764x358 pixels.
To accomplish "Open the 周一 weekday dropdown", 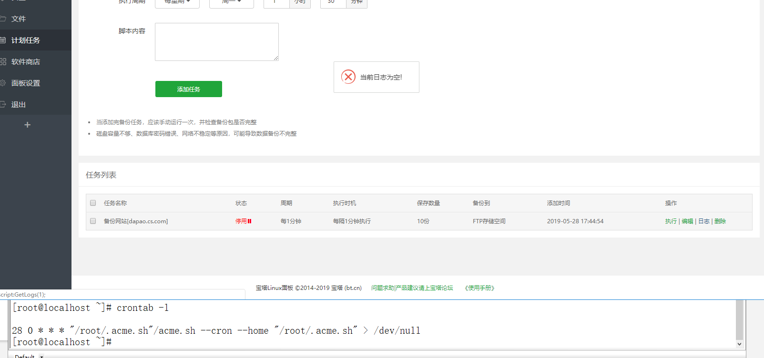I will click(232, 2).
